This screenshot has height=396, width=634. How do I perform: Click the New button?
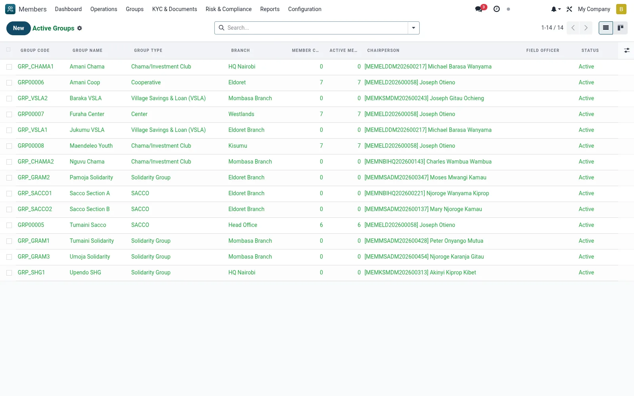(x=19, y=28)
